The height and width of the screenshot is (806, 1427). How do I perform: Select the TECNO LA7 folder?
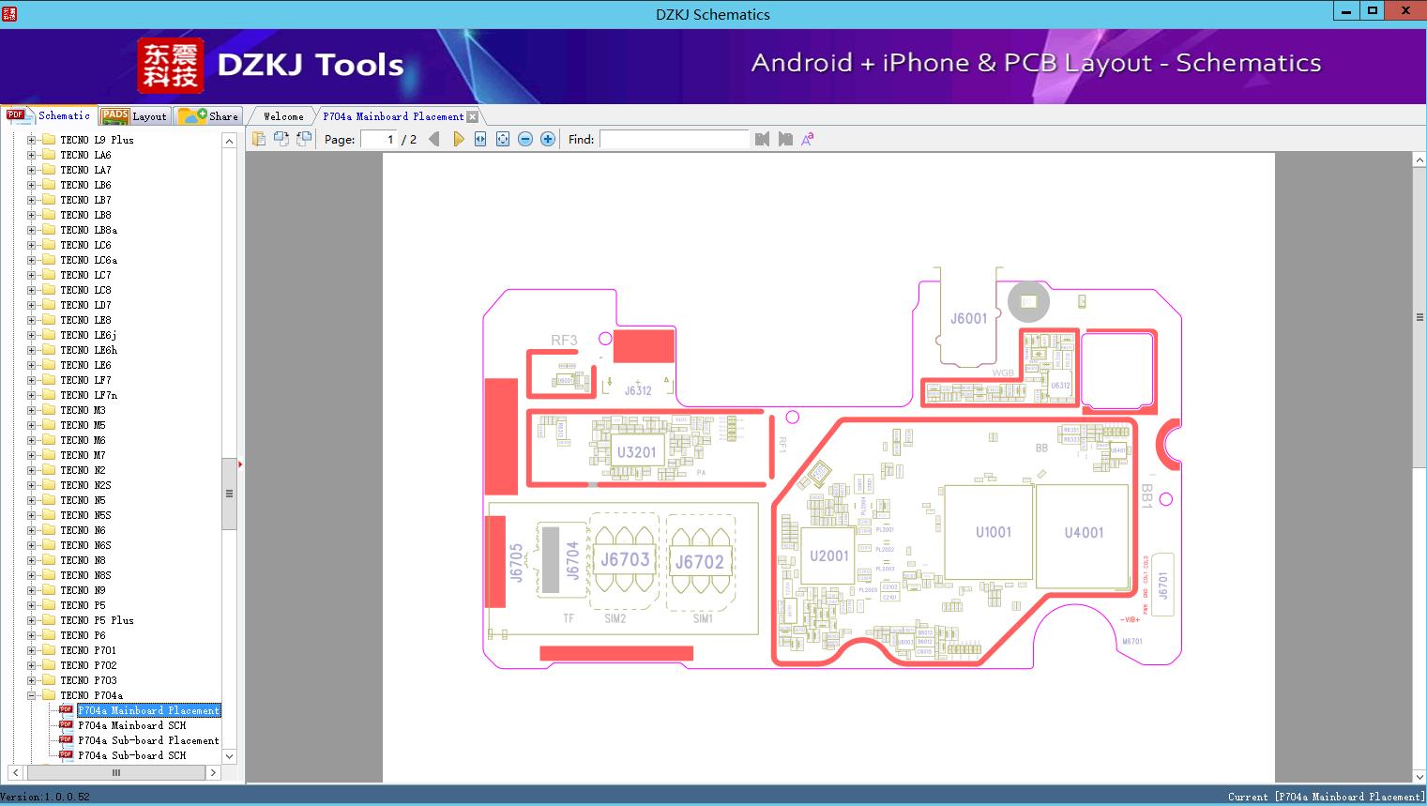click(x=85, y=170)
